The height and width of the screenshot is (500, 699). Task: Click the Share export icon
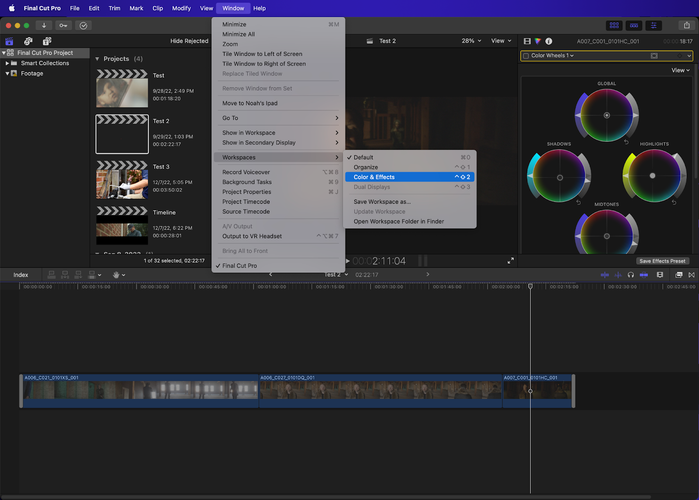(x=687, y=25)
